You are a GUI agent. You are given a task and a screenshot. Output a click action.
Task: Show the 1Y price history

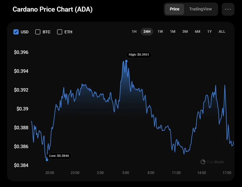coord(209,32)
